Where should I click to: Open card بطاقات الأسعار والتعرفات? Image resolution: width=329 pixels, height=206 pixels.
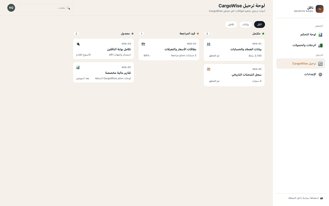coord(169,50)
